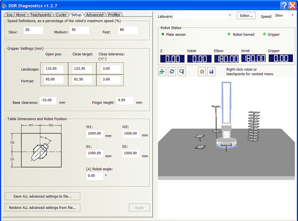Click the Landscape Open pos field
298x221 pixels.
[54, 69]
